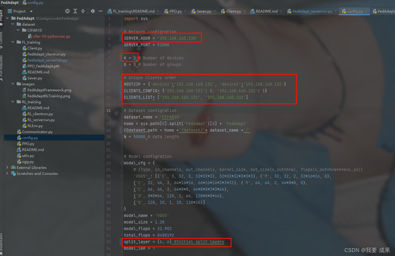This screenshot has width=395, height=256.
Task: Collapse the RL_training folder
Action: tap(13, 102)
